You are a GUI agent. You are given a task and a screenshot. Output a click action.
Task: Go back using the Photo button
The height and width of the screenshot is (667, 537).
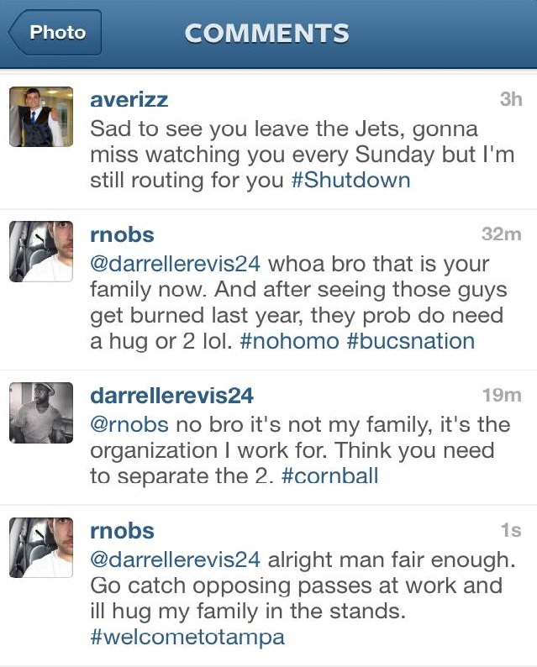coord(55,33)
